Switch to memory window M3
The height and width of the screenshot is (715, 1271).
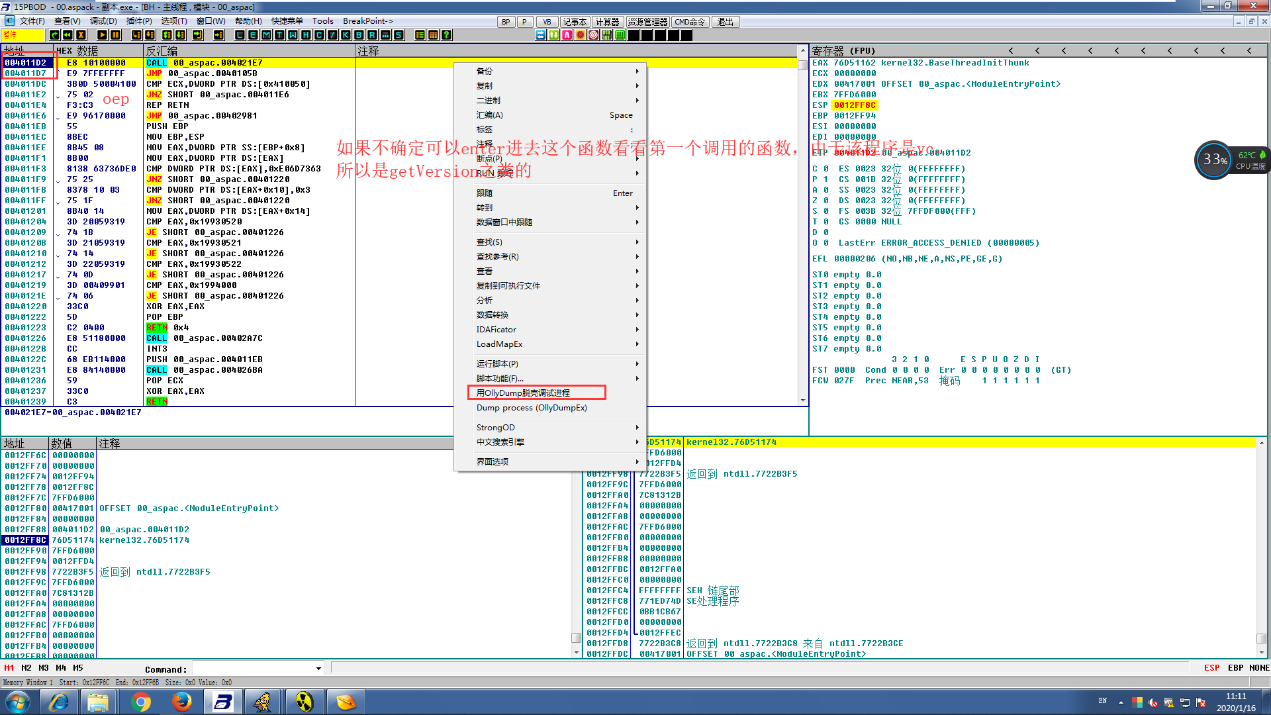(x=44, y=668)
